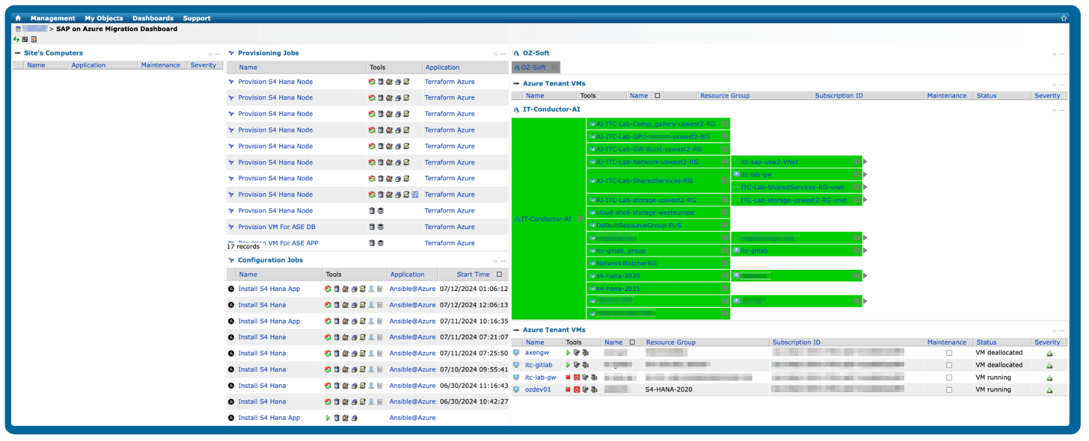Click the red restart icon for ozdev01

coord(577,390)
